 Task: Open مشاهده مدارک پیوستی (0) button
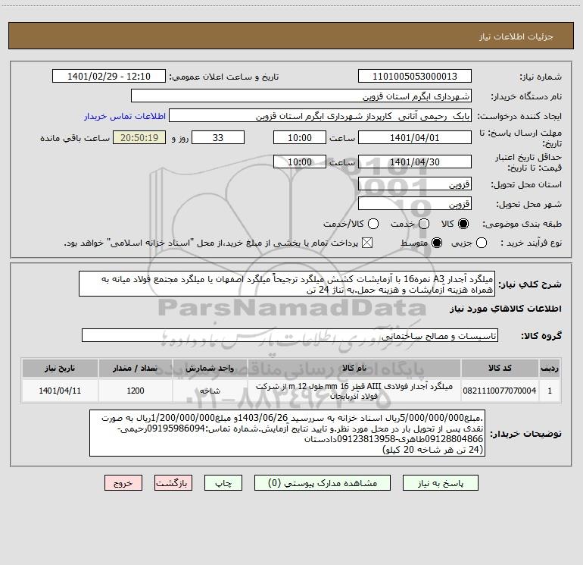coord(323,483)
